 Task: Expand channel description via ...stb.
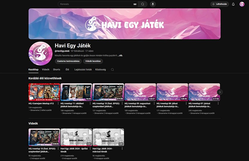[x=120, y=55]
